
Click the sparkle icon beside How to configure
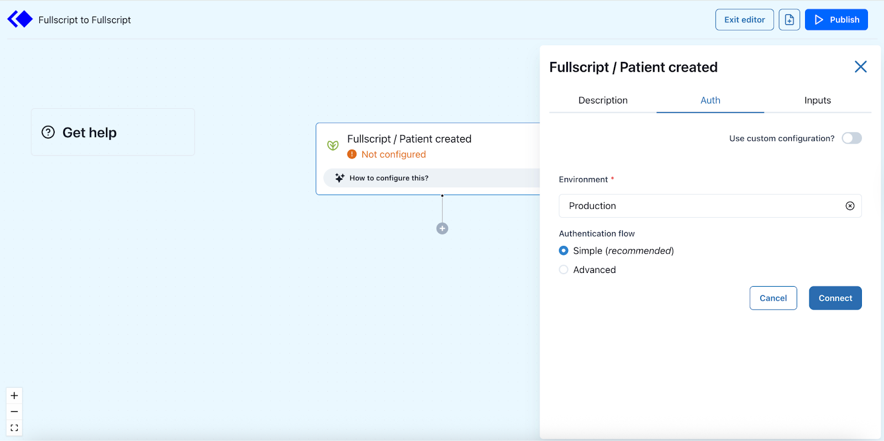pyautogui.click(x=340, y=178)
